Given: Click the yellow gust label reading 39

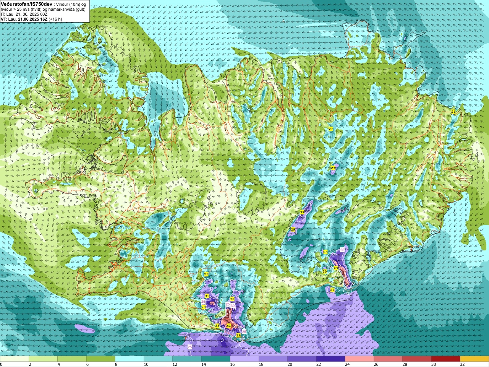Looking at the screenshot, I should [302, 212].
